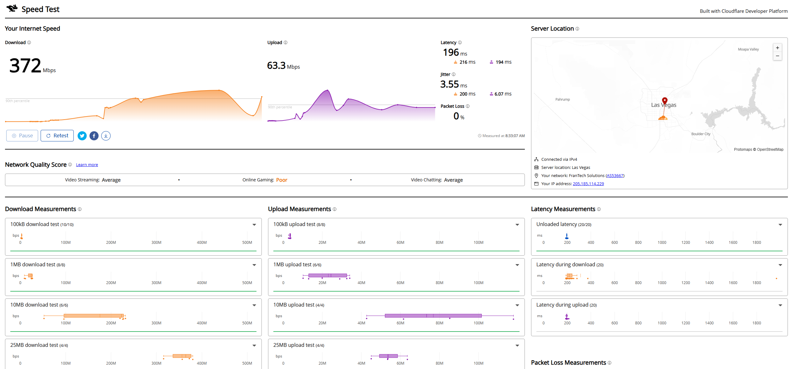Screen dimensions: 791x369
Task: Click the download results icon
Action: click(106, 136)
